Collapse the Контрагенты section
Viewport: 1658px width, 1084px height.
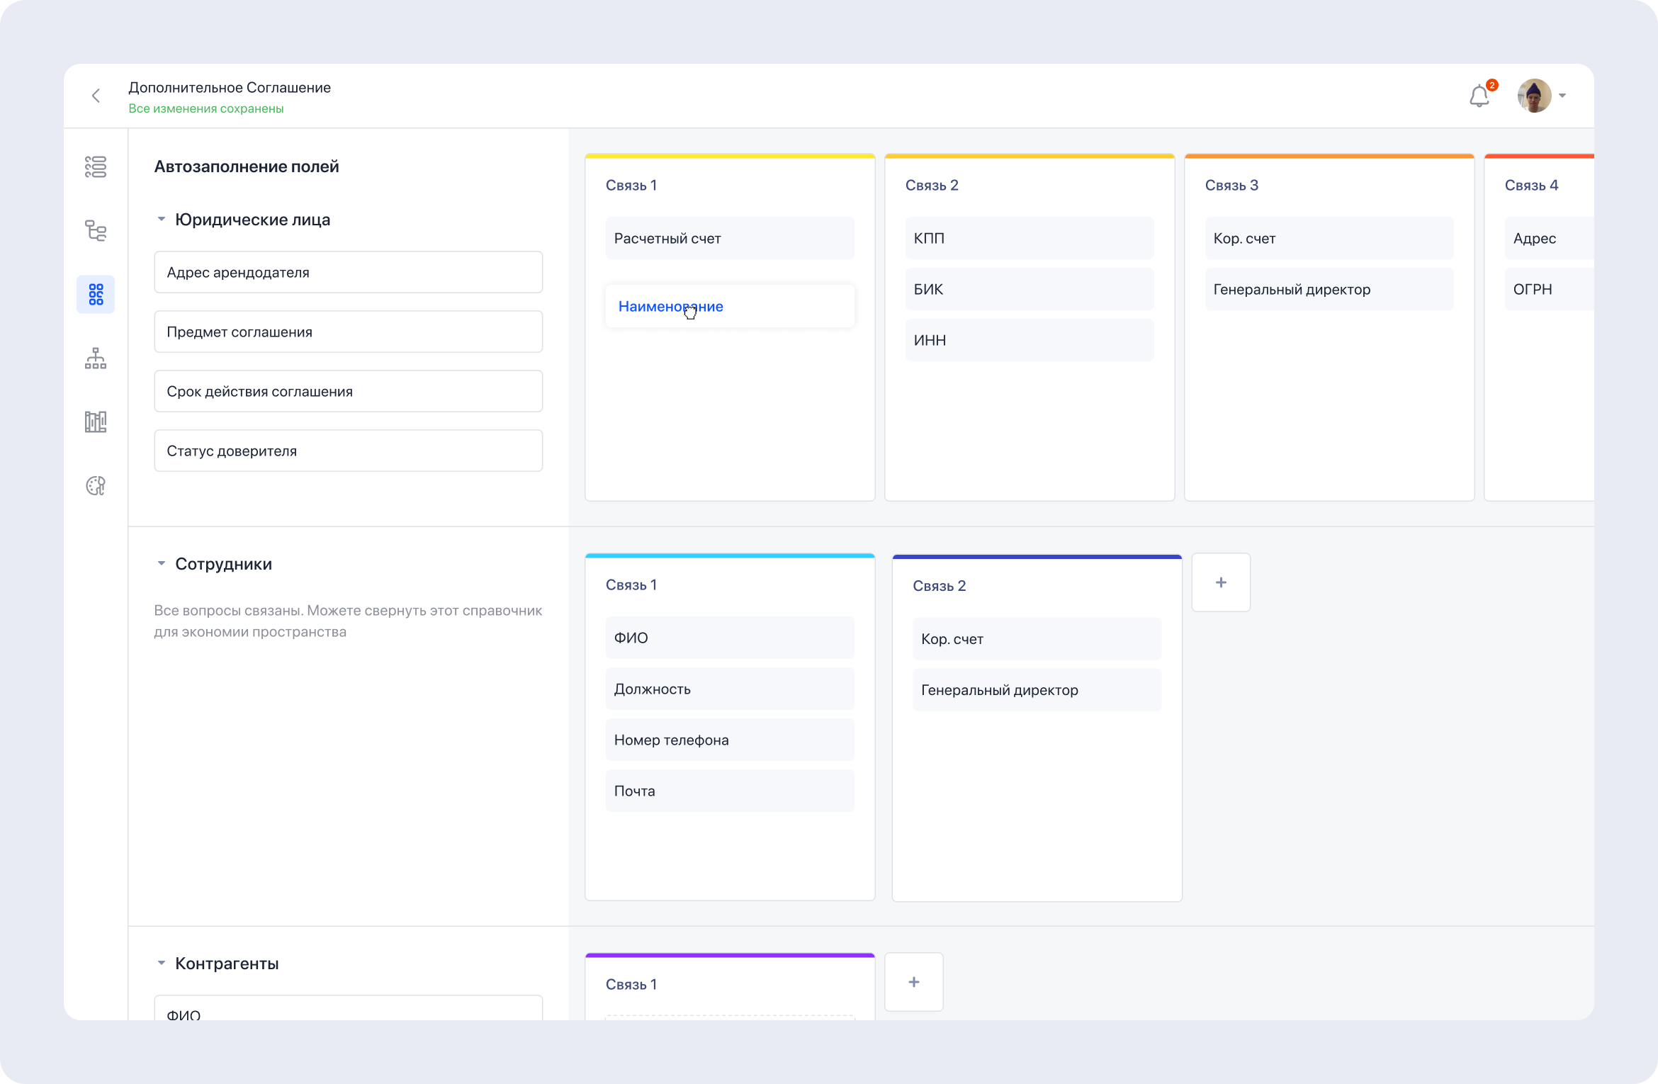[162, 964]
